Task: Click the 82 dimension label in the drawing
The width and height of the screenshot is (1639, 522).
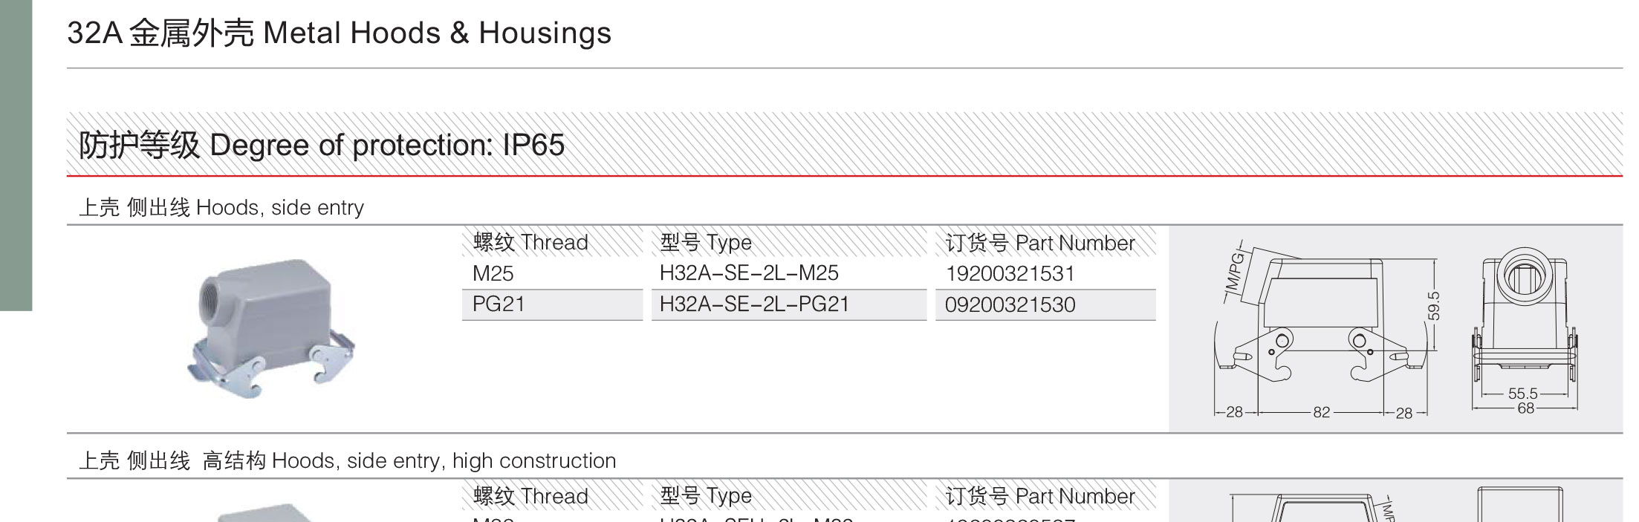Action: coord(1322,412)
